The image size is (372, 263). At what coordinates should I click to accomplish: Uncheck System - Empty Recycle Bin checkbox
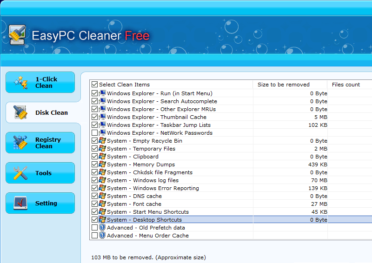click(x=95, y=141)
